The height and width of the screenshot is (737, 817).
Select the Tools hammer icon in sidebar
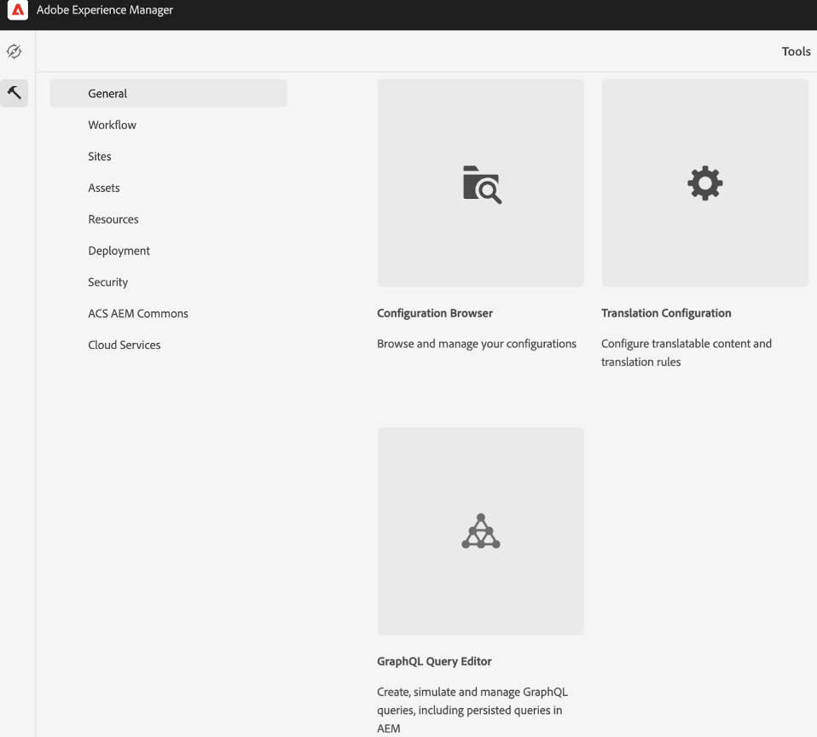[x=14, y=93]
